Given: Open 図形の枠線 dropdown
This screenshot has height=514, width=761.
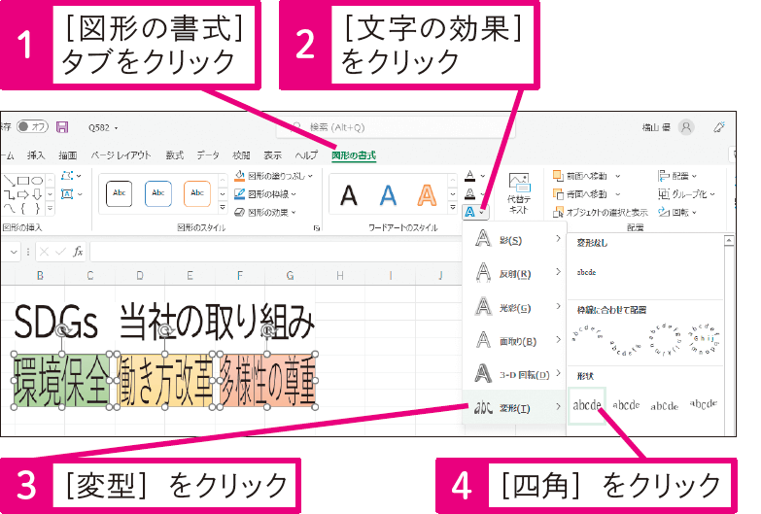Looking at the screenshot, I should (265, 194).
